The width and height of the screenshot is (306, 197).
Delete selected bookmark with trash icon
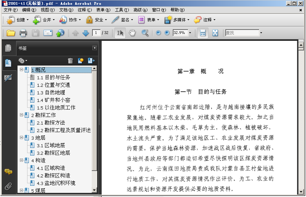click(x=70, y=61)
